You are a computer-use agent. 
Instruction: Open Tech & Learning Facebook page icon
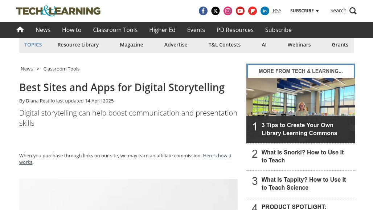[x=203, y=11]
